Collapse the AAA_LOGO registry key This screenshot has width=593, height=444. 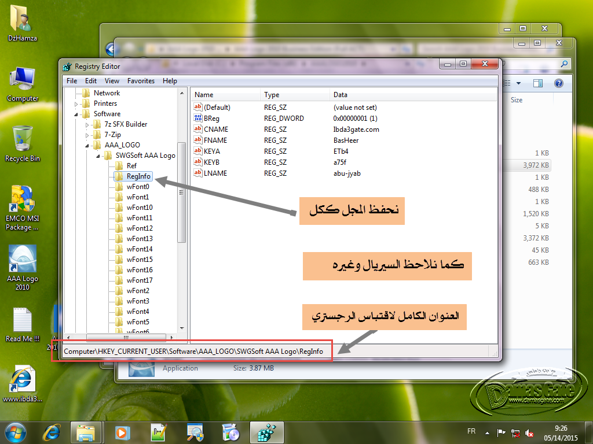[87, 145]
